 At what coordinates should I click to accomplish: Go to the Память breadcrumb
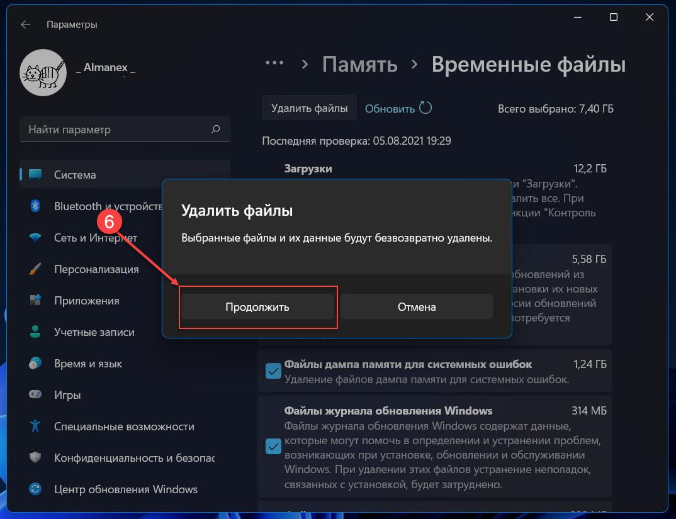coord(360,65)
